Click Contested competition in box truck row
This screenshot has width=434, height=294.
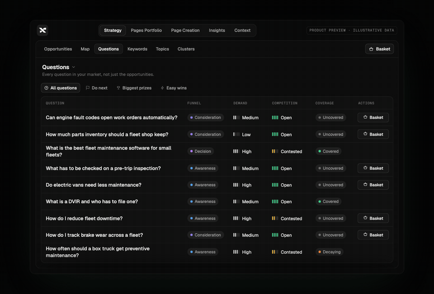coord(287,252)
